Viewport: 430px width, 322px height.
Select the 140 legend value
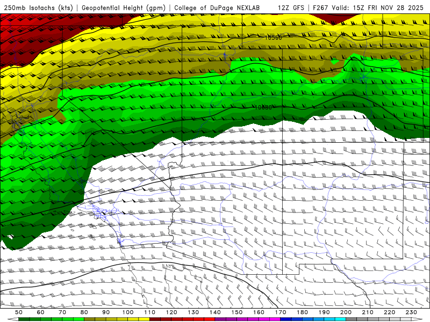coord(216,312)
